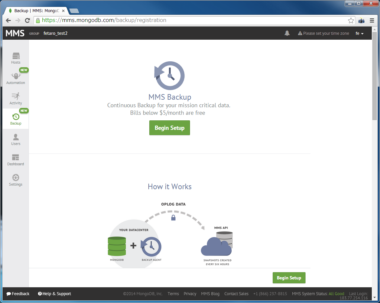Open the Users sidebar icon
The image size is (380, 303).
click(x=15, y=137)
